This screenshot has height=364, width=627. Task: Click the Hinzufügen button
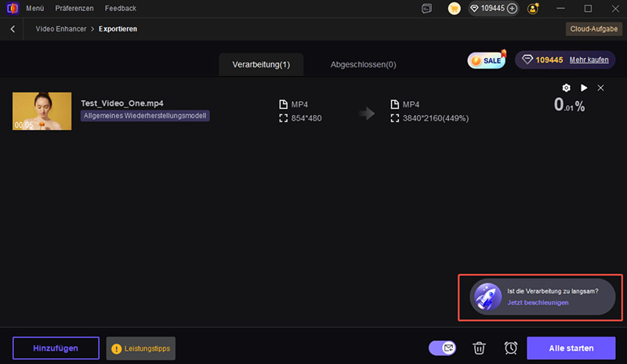click(56, 348)
